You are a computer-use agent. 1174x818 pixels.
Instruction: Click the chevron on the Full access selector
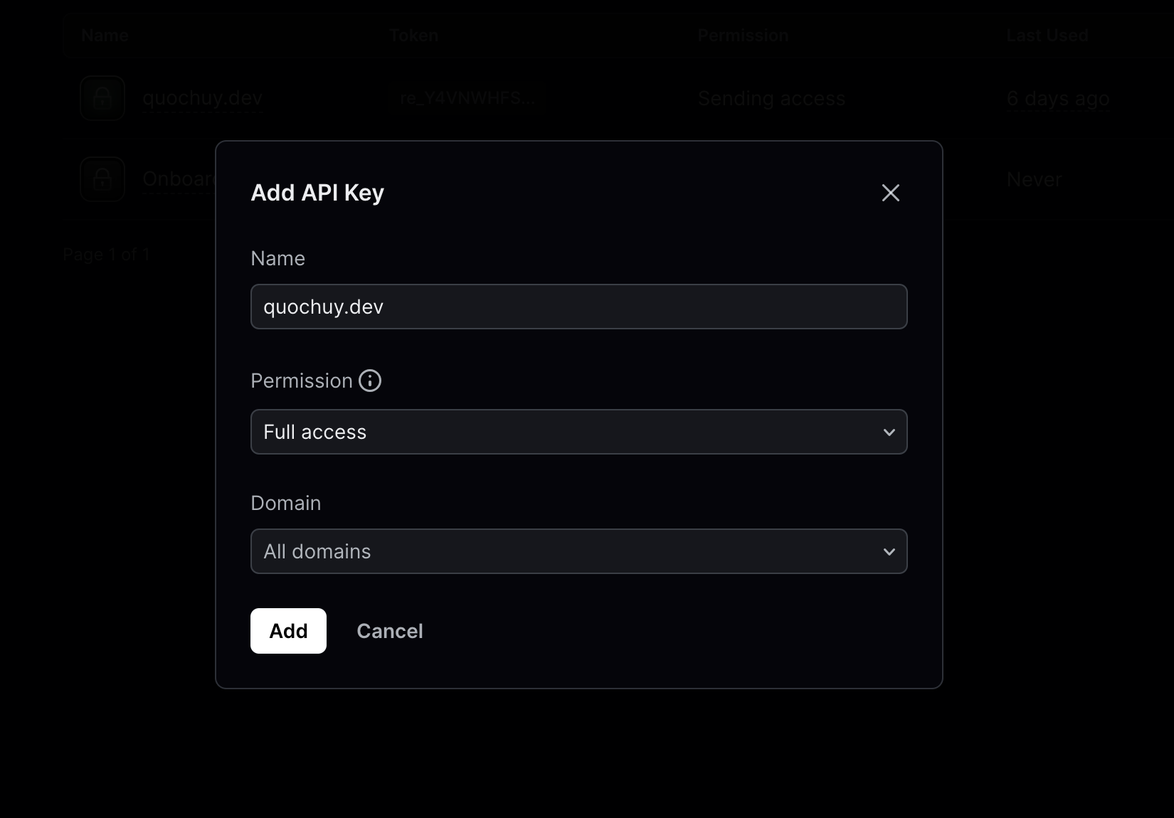tap(888, 432)
